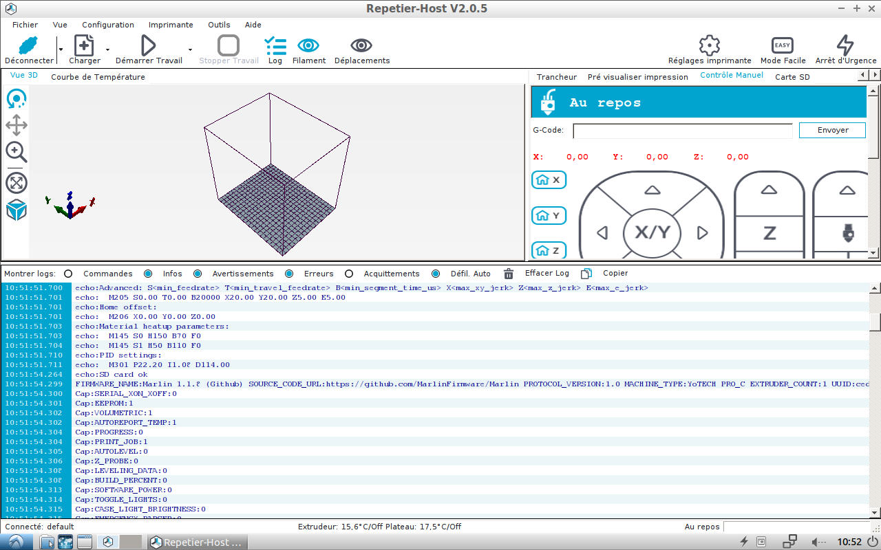This screenshot has height=550, width=881.
Task: Click the left arrow on the X/Y pad
Action: [x=602, y=233]
